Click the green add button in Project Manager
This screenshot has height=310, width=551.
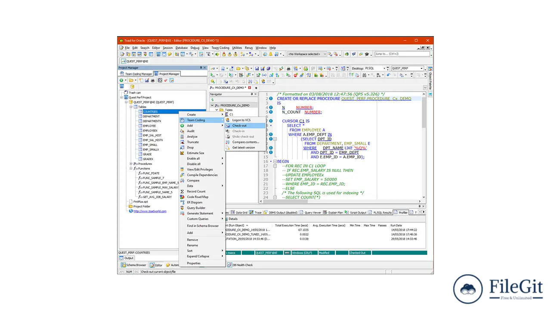tap(121, 80)
